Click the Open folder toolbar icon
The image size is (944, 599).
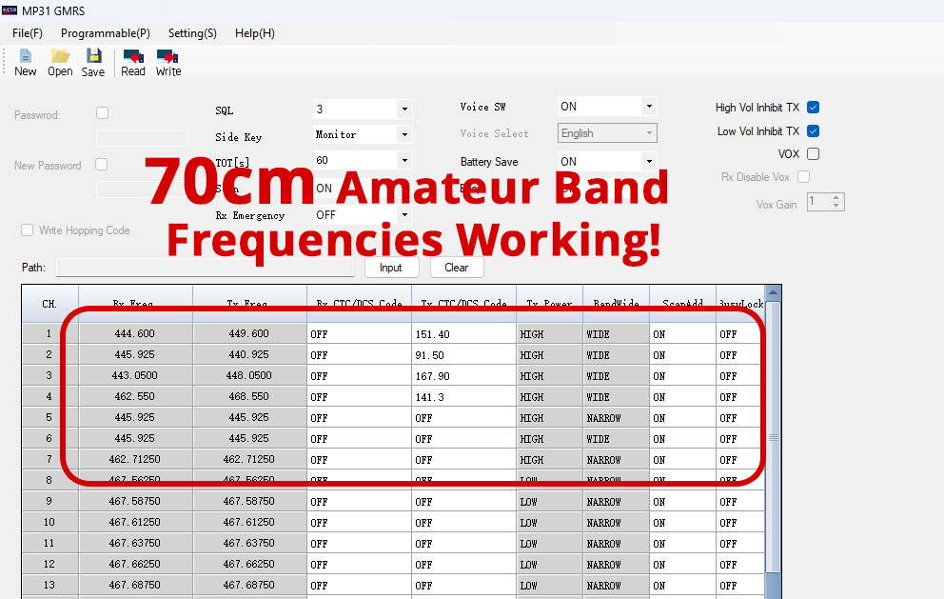60,57
